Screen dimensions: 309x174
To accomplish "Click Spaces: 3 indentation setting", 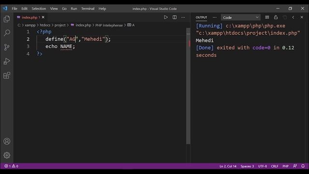I will pyautogui.click(x=247, y=166).
